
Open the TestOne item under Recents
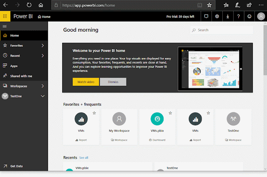point(199,167)
